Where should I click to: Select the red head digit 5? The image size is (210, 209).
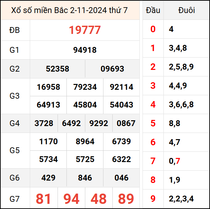(x=153, y=123)
